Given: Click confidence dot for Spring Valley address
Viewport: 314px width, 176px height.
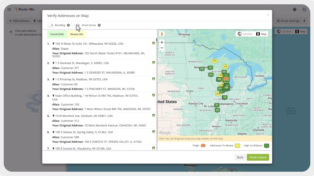Looking at the screenshot, I should (153, 132).
